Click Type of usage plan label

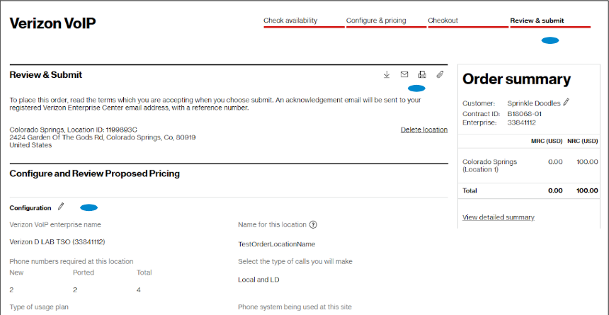click(x=39, y=307)
